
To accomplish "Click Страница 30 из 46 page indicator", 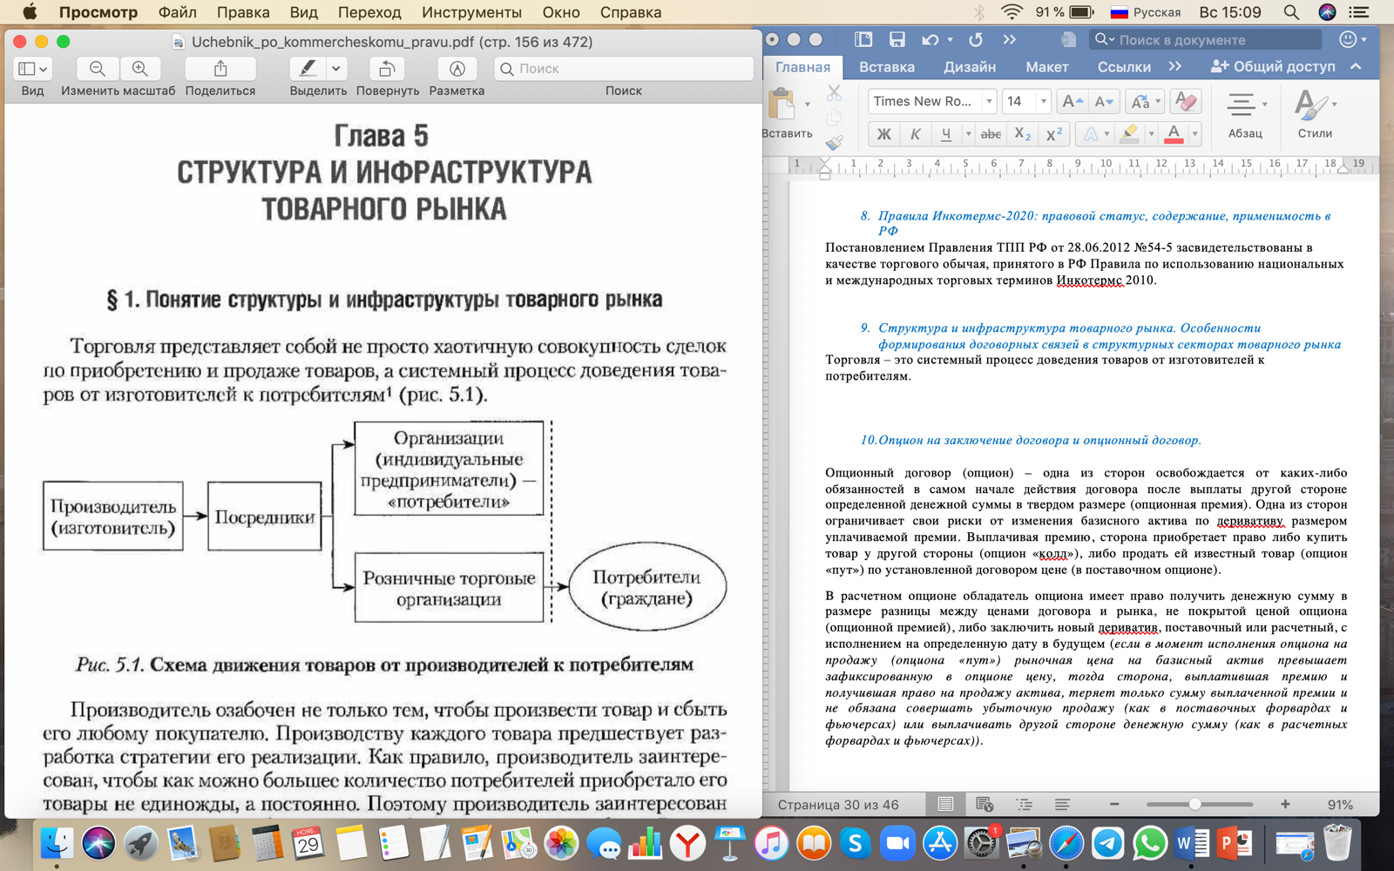I will (x=838, y=805).
